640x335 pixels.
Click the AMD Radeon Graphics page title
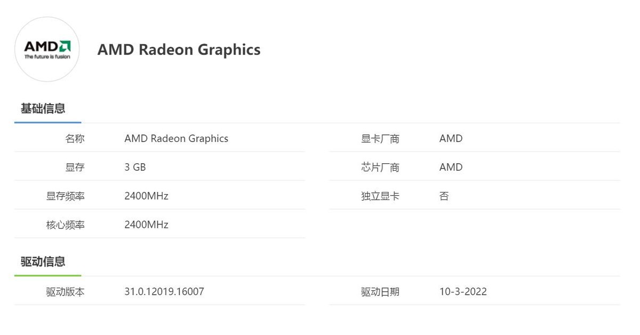179,50
